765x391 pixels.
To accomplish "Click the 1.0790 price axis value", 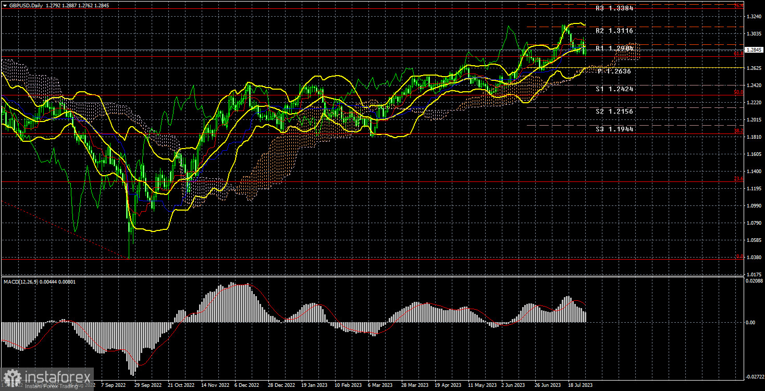I will [x=754, y=223].
